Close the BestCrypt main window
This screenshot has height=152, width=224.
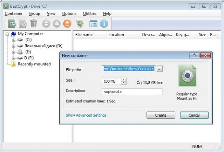click(215, 6)
